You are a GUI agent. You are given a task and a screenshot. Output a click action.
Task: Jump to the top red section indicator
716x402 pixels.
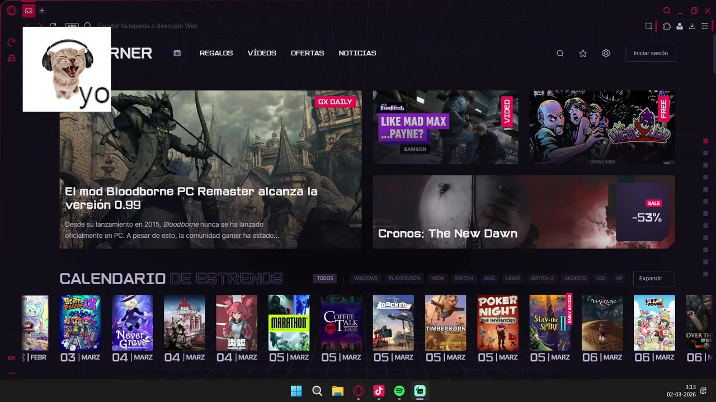[705, 141]
